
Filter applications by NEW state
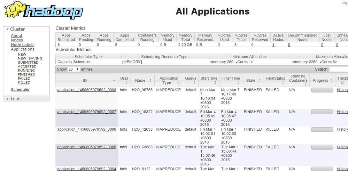22,55
